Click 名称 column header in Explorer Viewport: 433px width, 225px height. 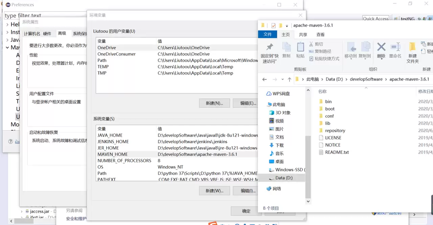pos(322,91)
